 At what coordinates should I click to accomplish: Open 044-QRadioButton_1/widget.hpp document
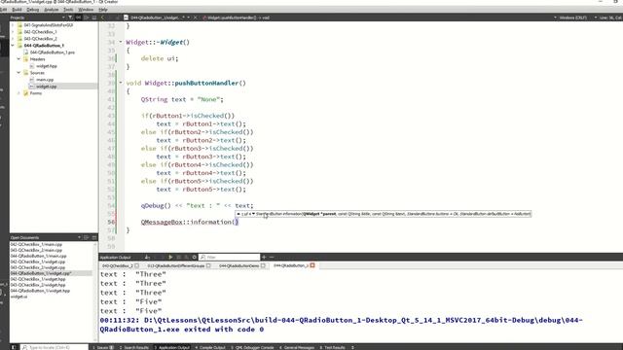point(40,291)
